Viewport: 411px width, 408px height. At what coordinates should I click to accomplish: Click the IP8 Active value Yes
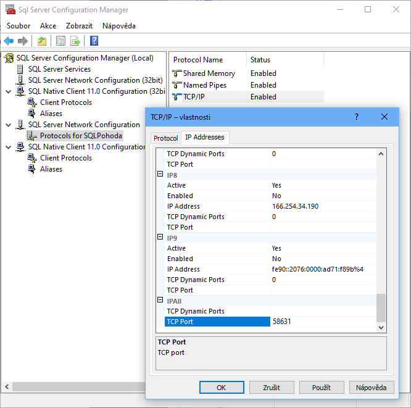tap(323, 185)
